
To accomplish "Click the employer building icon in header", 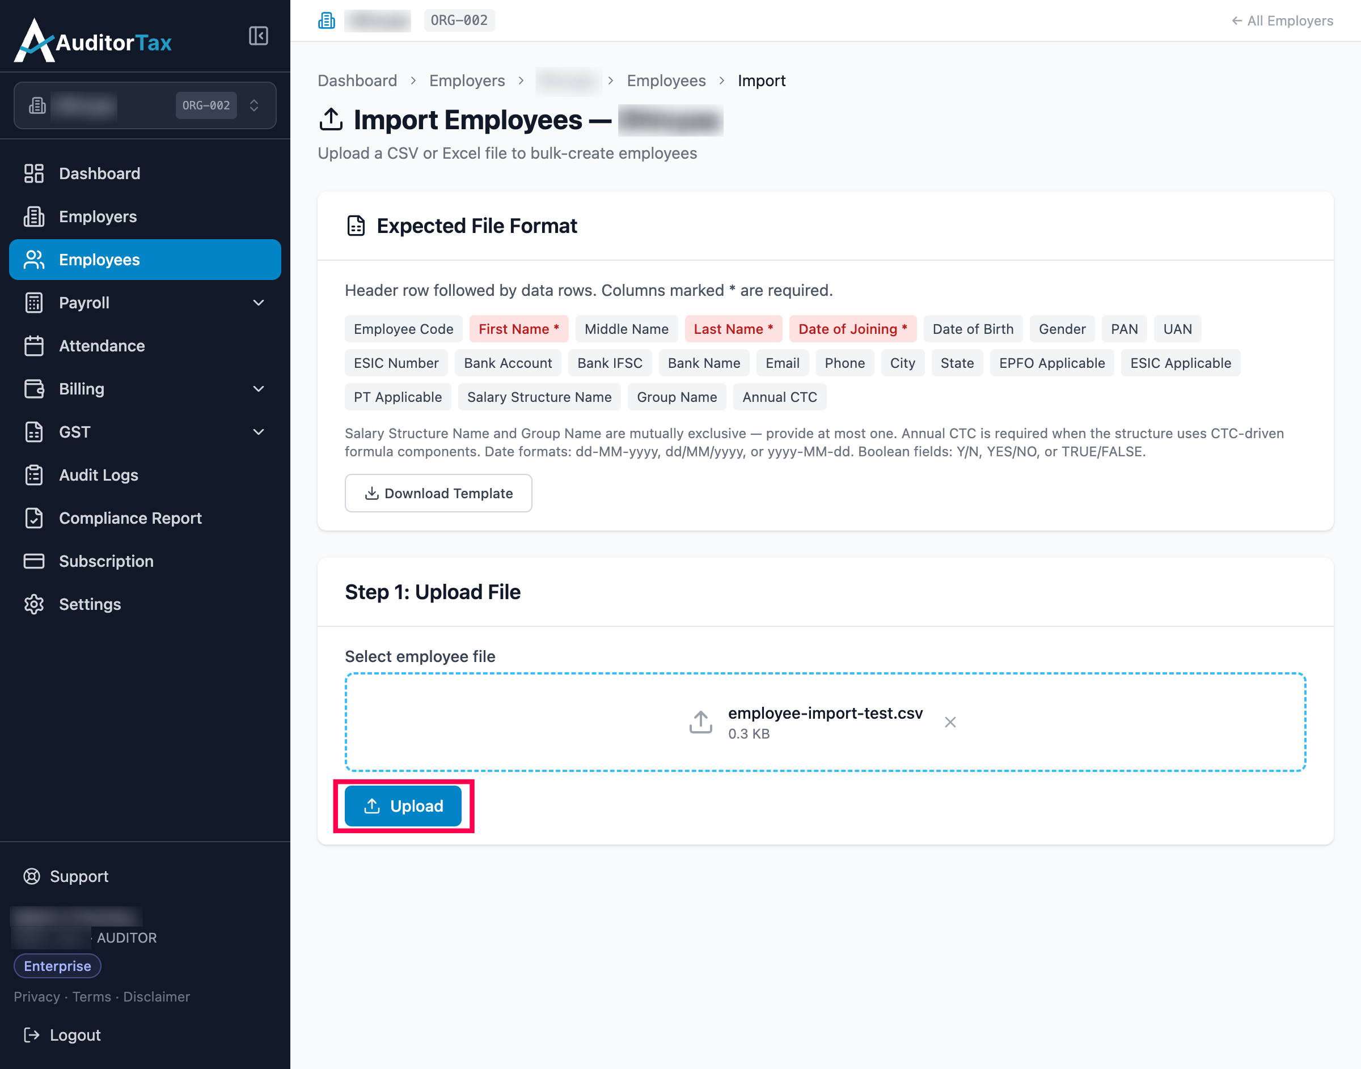I will click(x=327, y=20).
